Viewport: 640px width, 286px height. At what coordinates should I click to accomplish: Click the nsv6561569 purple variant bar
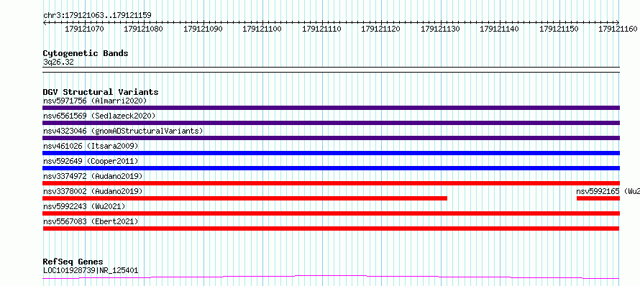click(x=331, y=123)
